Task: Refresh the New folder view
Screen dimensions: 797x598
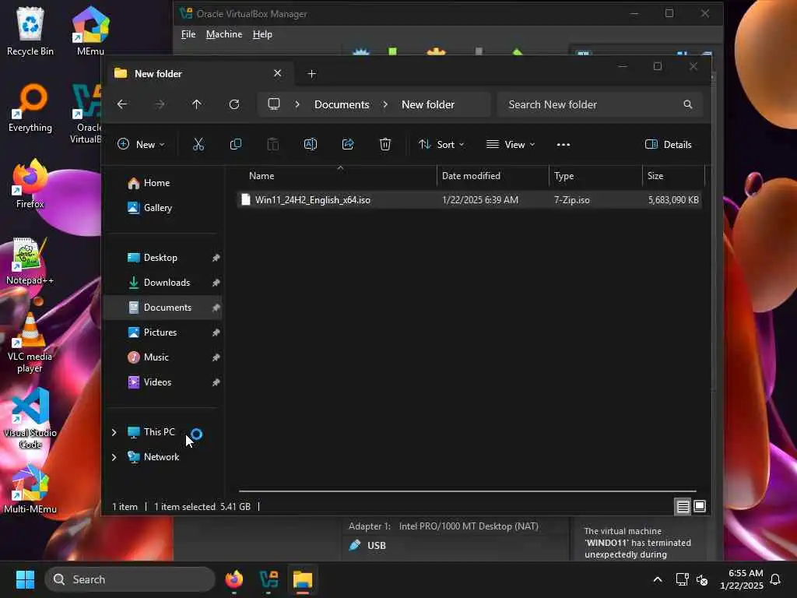Action: [233, 104]
